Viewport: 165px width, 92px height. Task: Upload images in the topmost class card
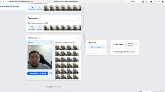40,8
